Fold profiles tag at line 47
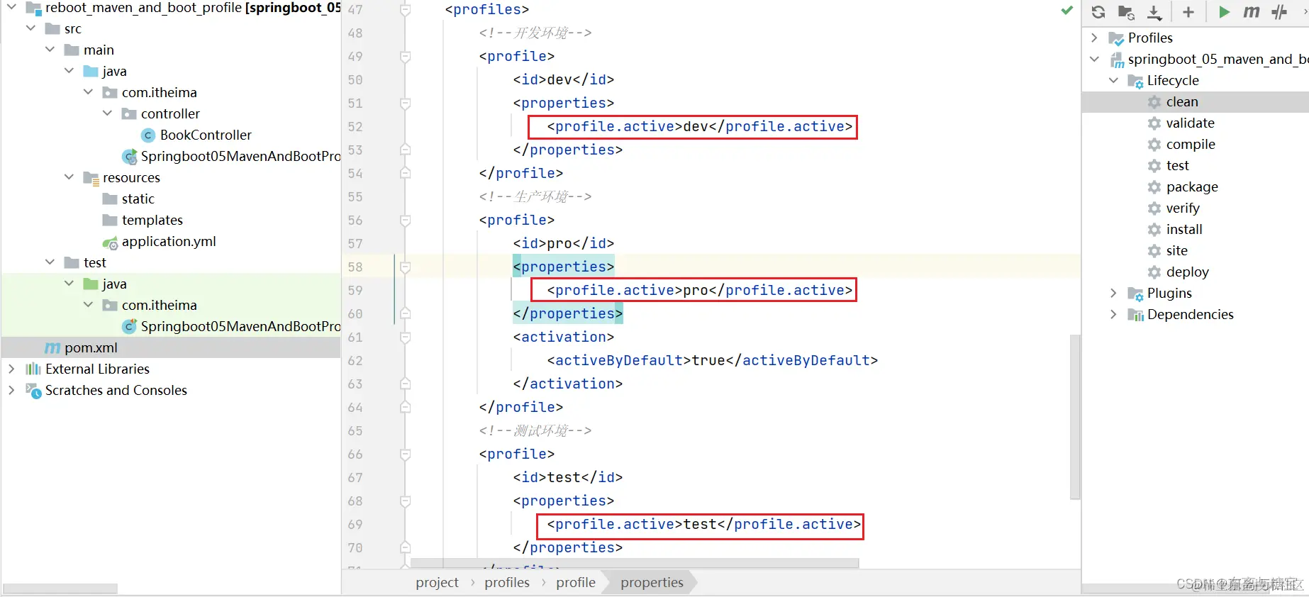This screenshot has height=597, width=1309. (405, 10)
